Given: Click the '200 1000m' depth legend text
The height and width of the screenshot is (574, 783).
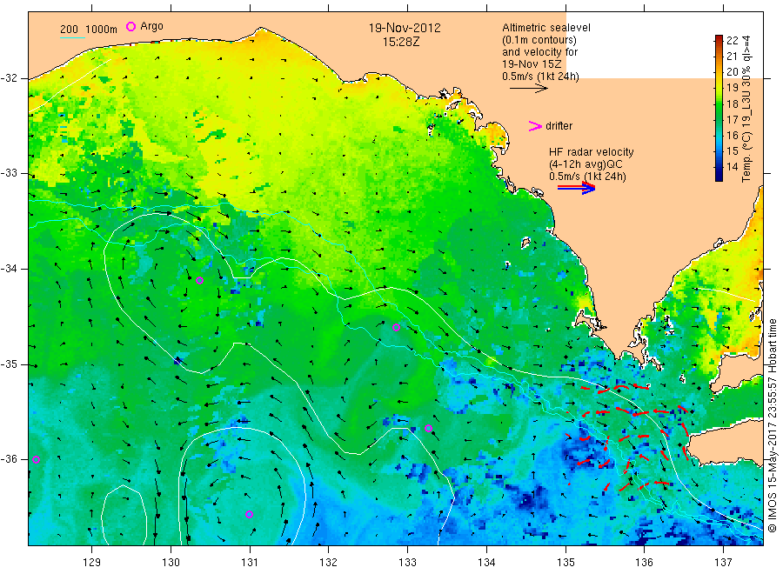Looking at the screenshot, I should coord(89,30).
